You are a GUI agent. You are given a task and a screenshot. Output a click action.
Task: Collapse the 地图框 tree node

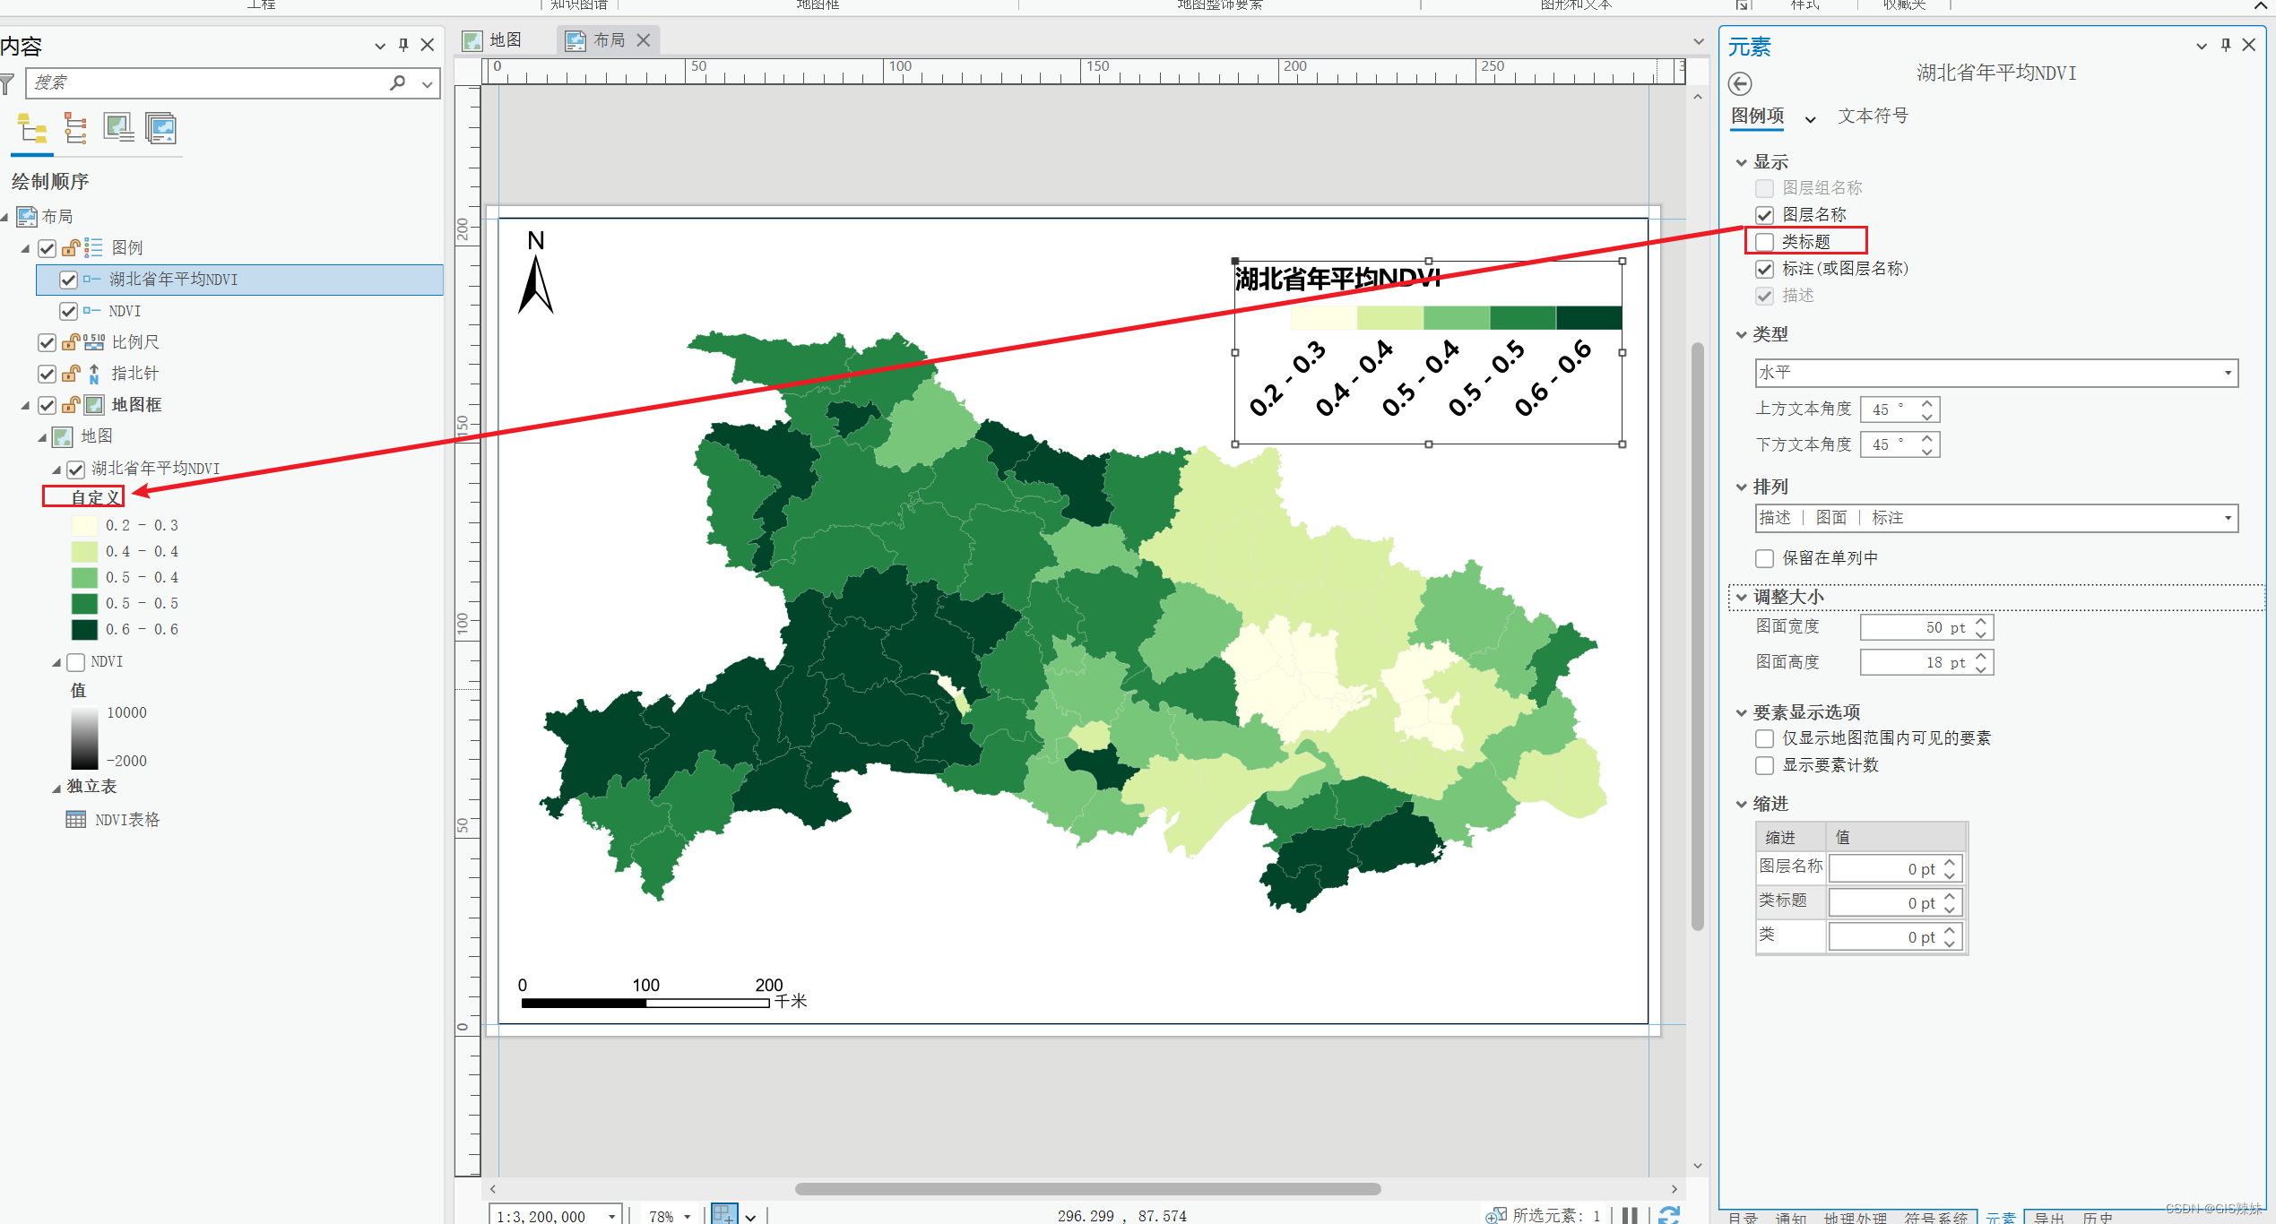click(x=25, y=406)
